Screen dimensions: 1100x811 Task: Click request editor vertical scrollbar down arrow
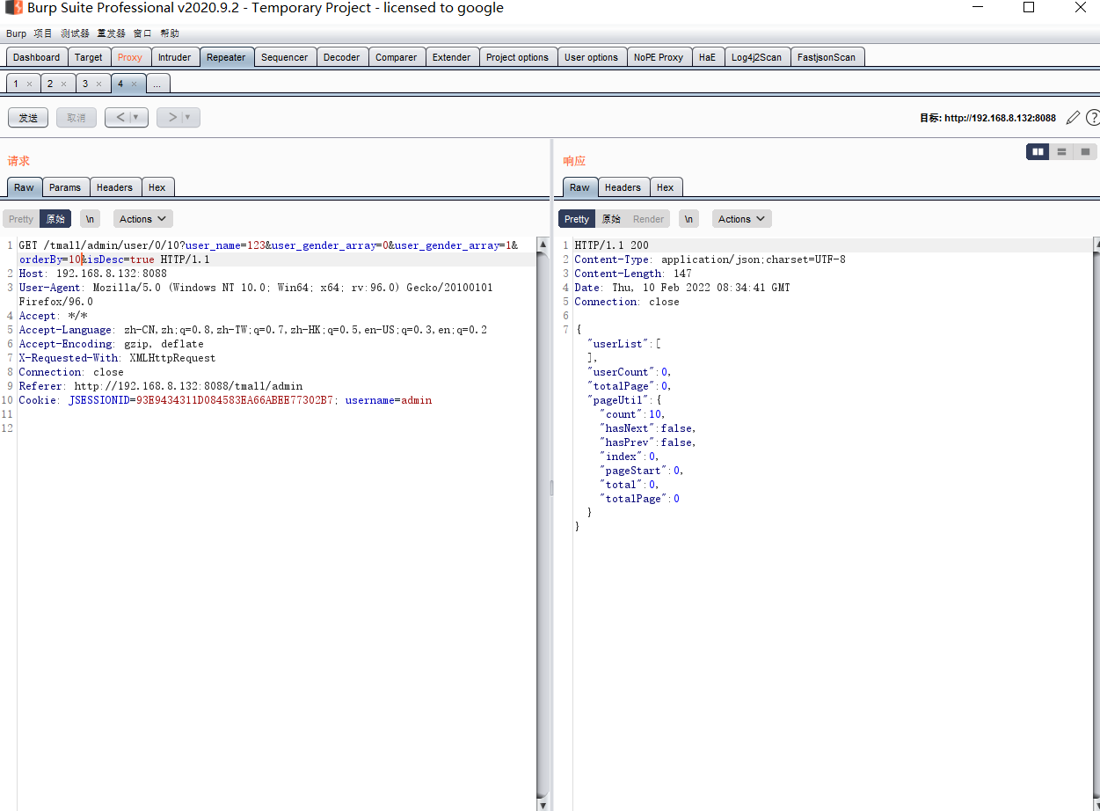click(x=543, y=805)
